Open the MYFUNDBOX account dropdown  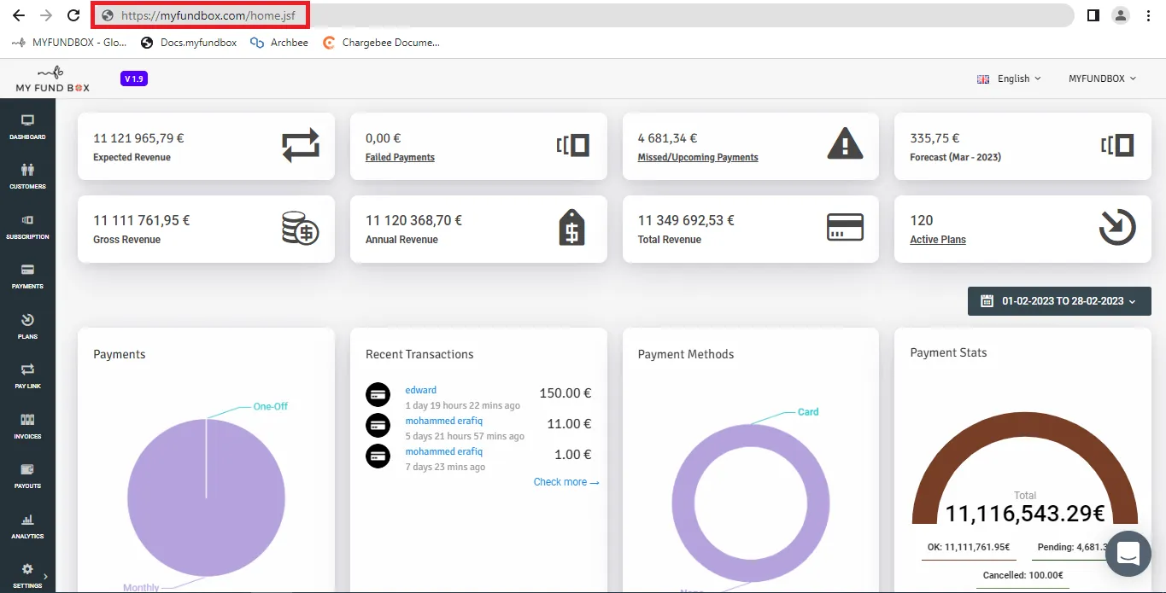click(x=1102, y=78)
